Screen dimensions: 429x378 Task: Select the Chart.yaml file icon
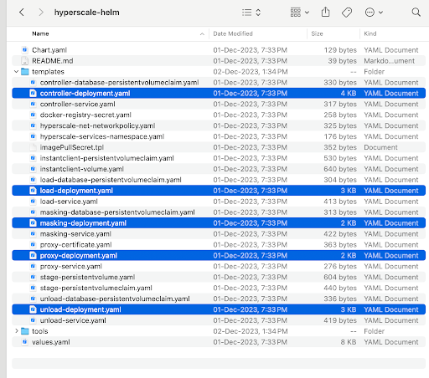tap(25, 50)
